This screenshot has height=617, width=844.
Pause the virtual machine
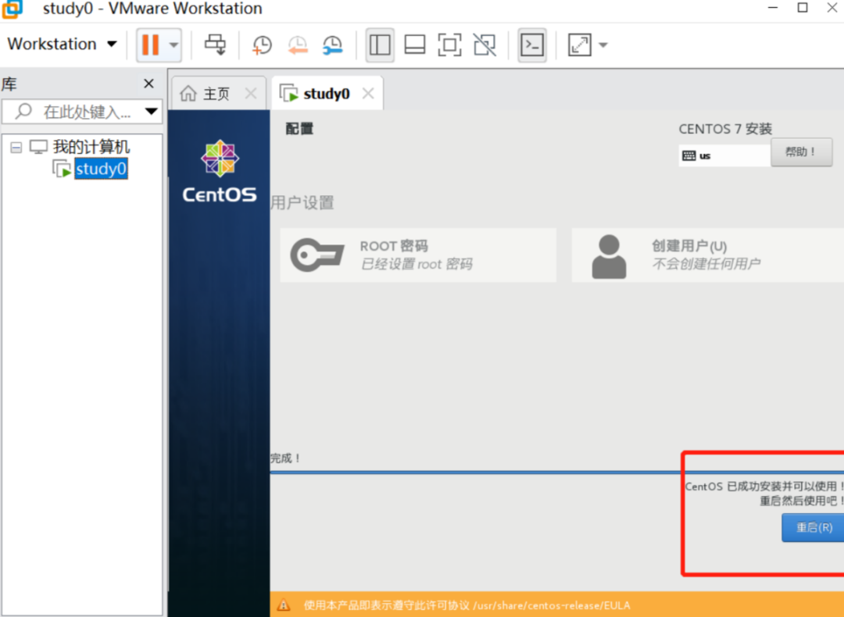pos(151,45)
